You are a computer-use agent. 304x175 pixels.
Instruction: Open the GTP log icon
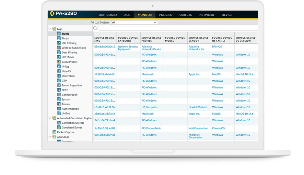[59, 80]
